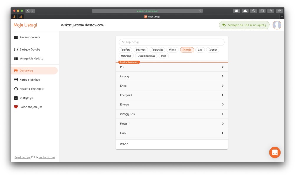Click the browser forward arrow
The image size is (295, 176).
click(33, 11)
